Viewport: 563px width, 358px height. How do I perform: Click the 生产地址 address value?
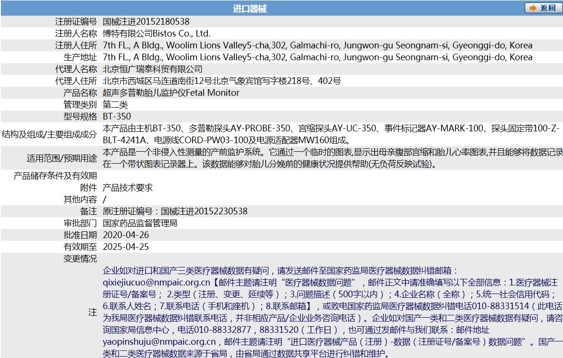pos(317,57)
